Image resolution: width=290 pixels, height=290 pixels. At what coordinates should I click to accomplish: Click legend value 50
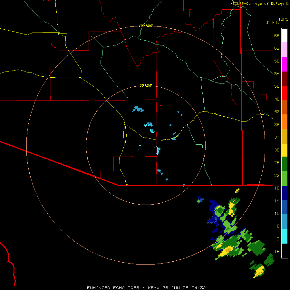[x=277, y=86]
